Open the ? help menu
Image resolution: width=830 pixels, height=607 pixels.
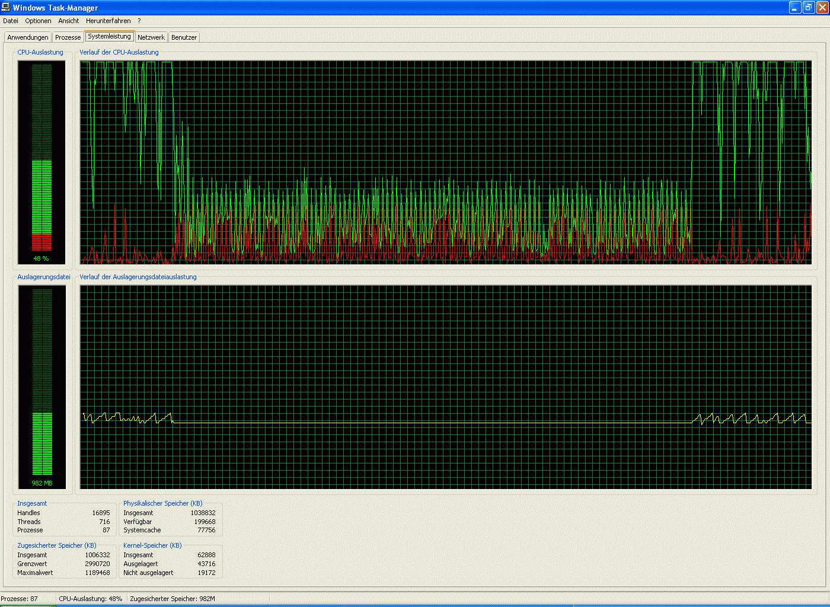point(139,21)
